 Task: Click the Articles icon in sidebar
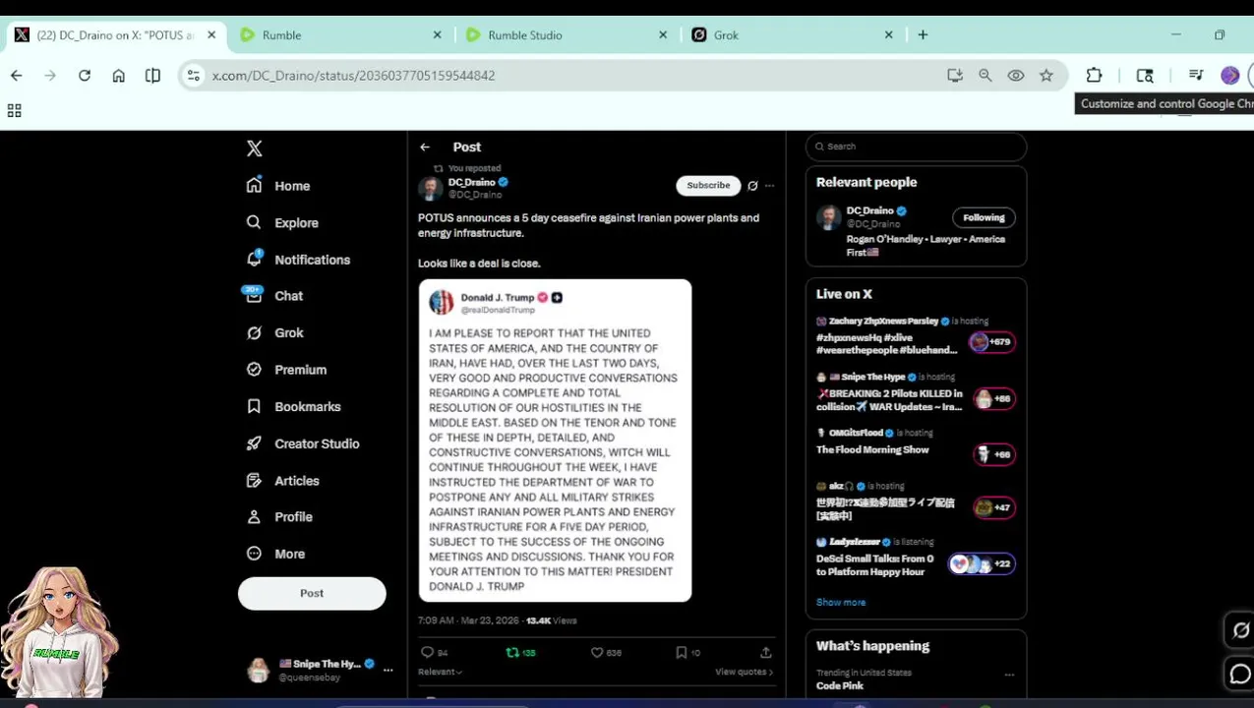254,480
